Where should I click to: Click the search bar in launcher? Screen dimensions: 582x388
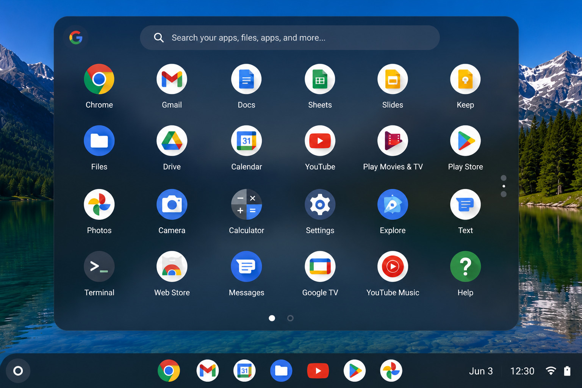(x=290, y=38)
